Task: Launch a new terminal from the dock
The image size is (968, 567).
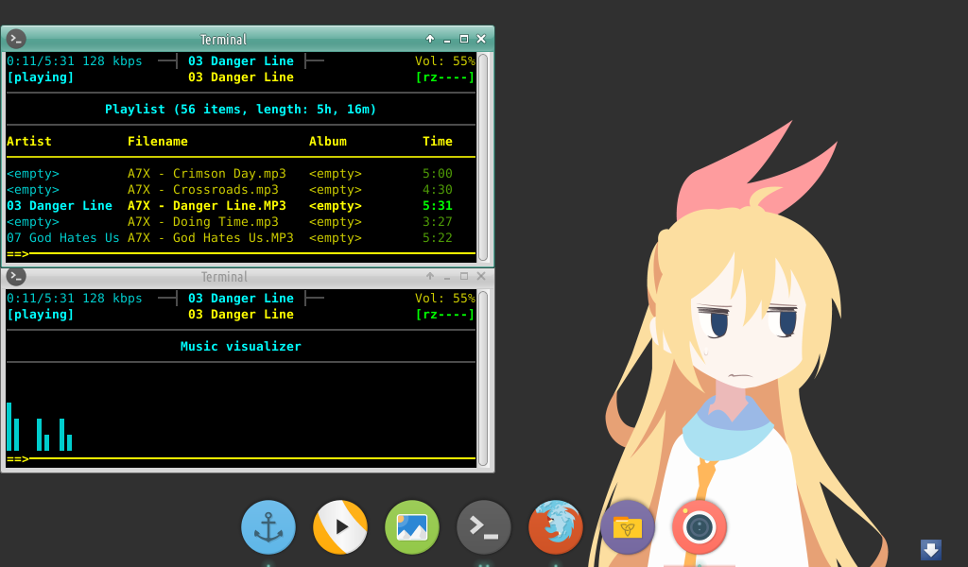Action: click(x=483, y=527)
